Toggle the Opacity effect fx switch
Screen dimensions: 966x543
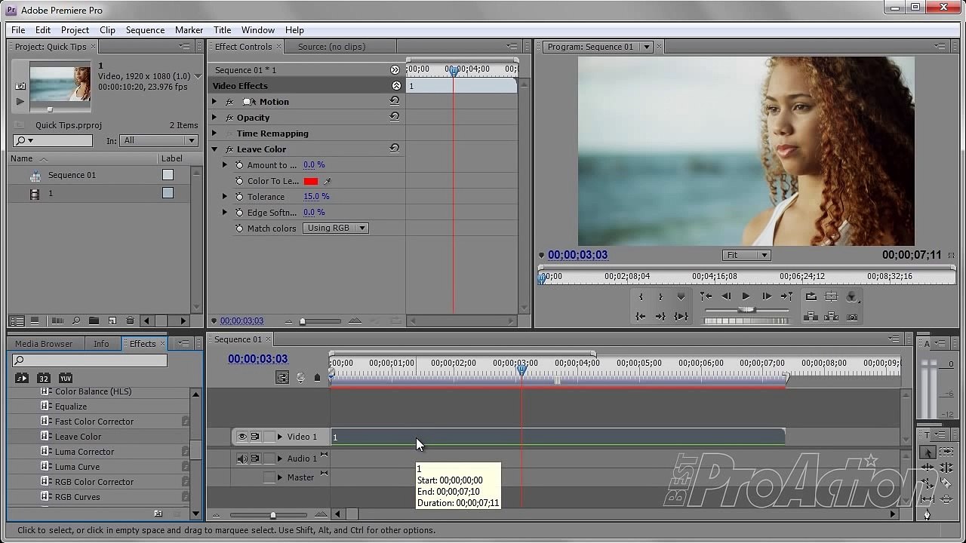tap(229, 118)
